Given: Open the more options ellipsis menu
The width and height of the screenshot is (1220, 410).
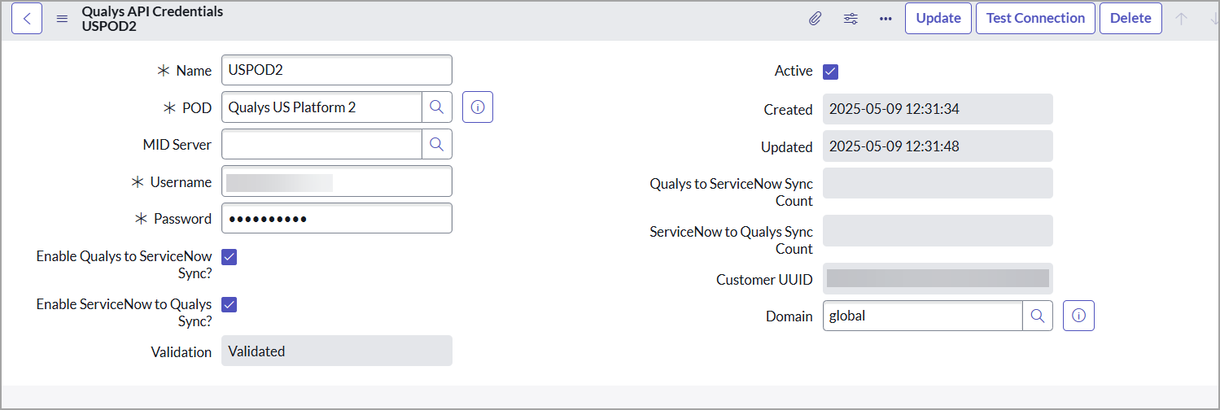Looking at the screenshot, I should [885, 18].
